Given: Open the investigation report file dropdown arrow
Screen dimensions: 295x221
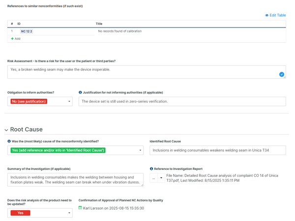Looking at the screenshot, I should click(161, 179).
